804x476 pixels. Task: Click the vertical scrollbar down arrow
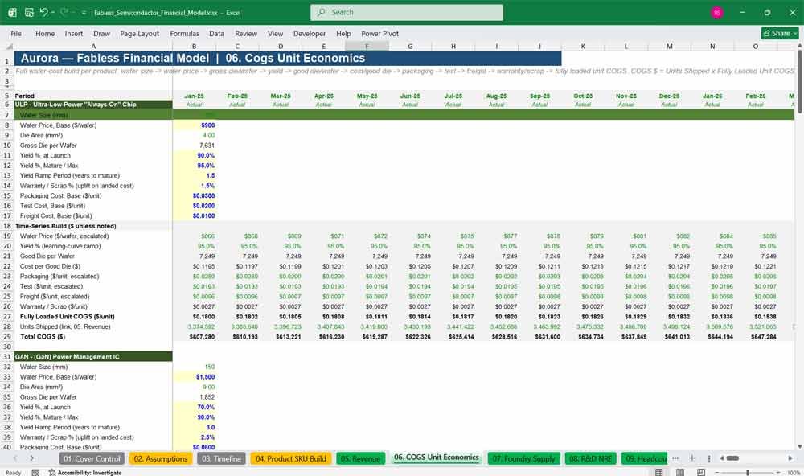tap(799, 447)
